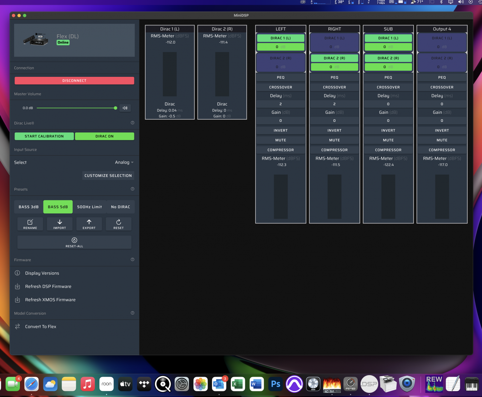Click Convert To Flex link

click(40, 326)
